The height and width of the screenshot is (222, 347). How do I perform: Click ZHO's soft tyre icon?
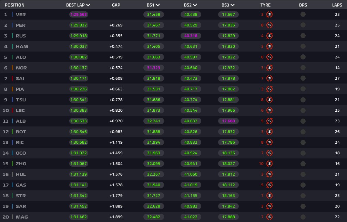click(x=269, y=164)
